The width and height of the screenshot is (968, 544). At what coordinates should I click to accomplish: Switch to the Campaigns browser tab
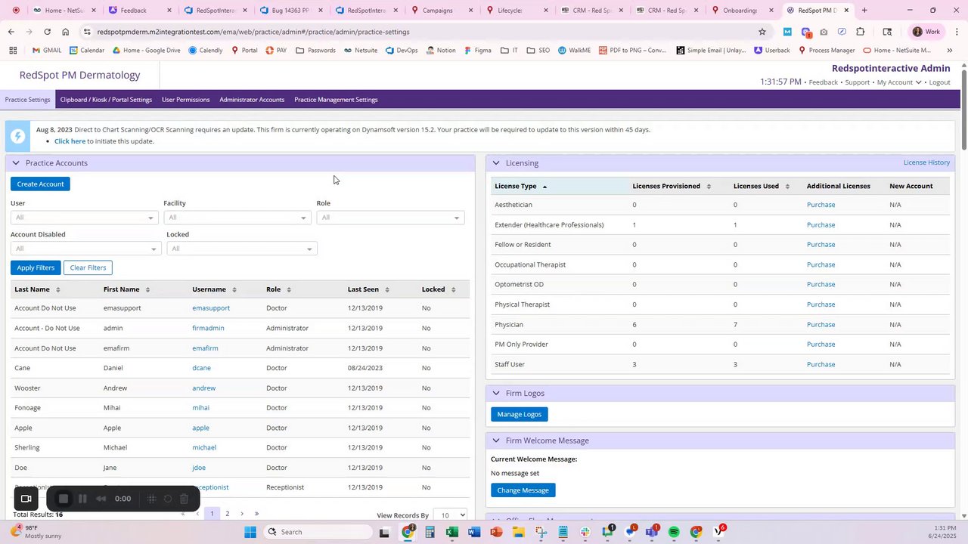443,11
